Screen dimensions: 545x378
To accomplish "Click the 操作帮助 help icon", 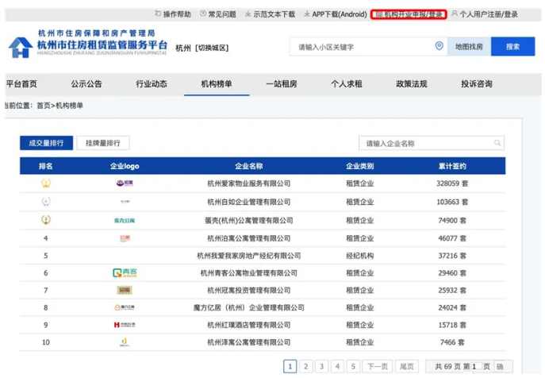I will pos(158,14).
